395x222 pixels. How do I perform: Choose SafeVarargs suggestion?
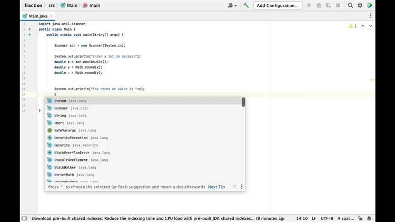point(143,130)
